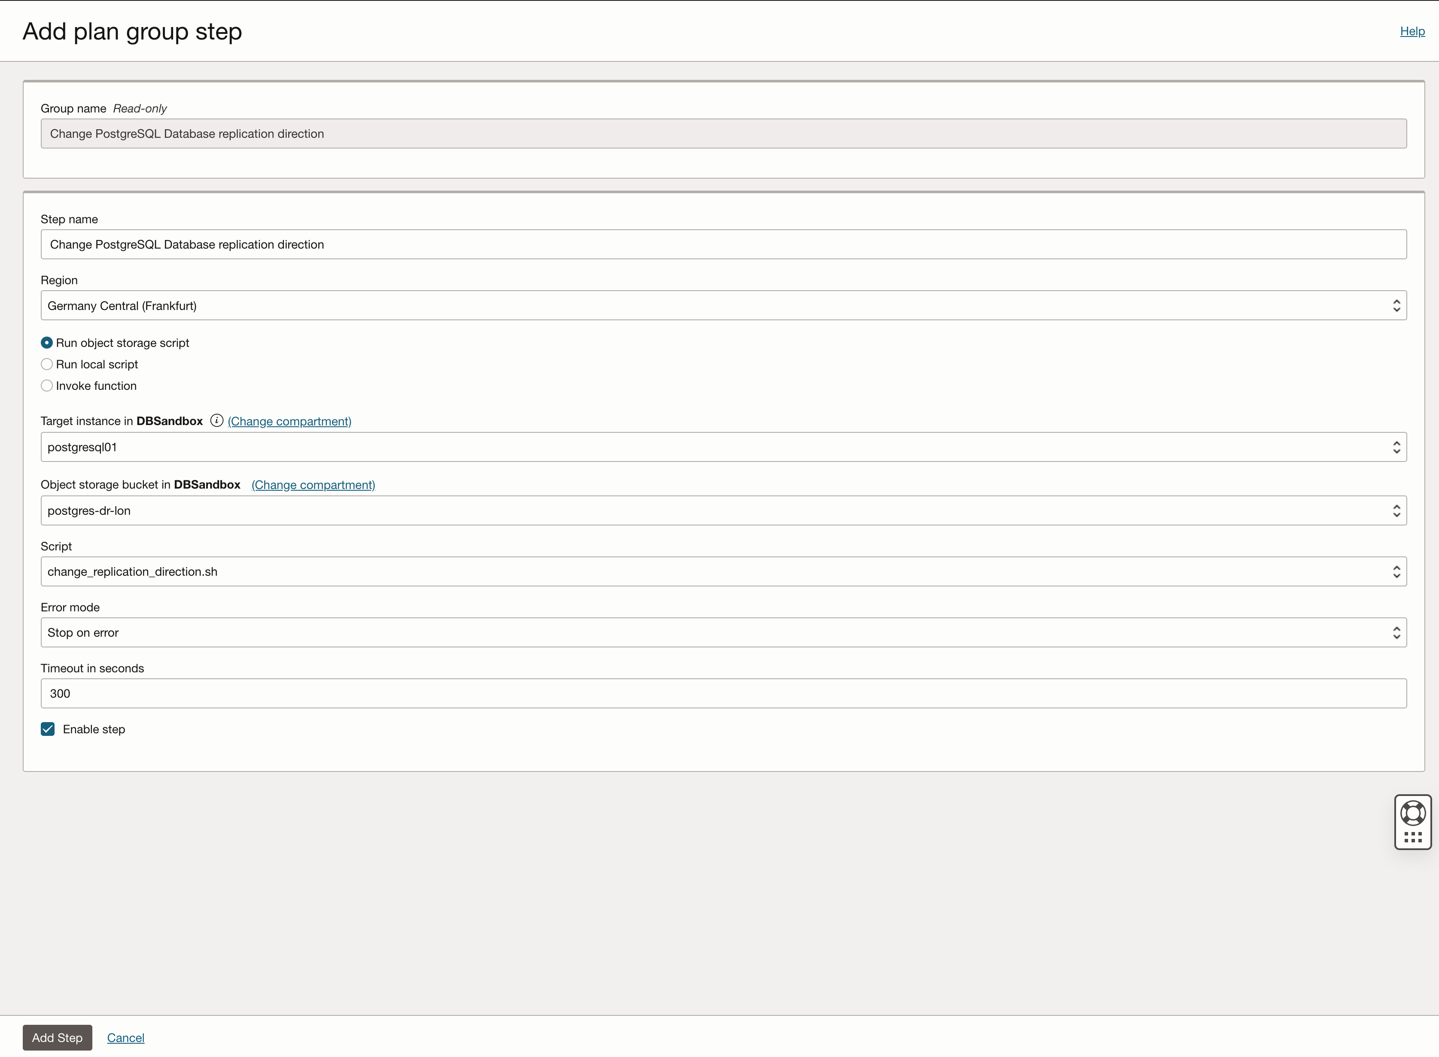Uncheck the Enable step checkbox
Screen dimensions: 1439x1057
[48, 729]
